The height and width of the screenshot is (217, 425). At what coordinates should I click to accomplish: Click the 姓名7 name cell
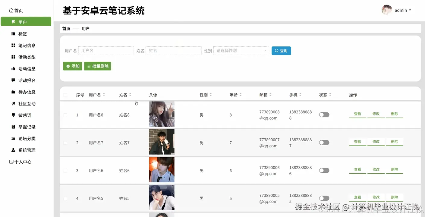tap(124, 143)
